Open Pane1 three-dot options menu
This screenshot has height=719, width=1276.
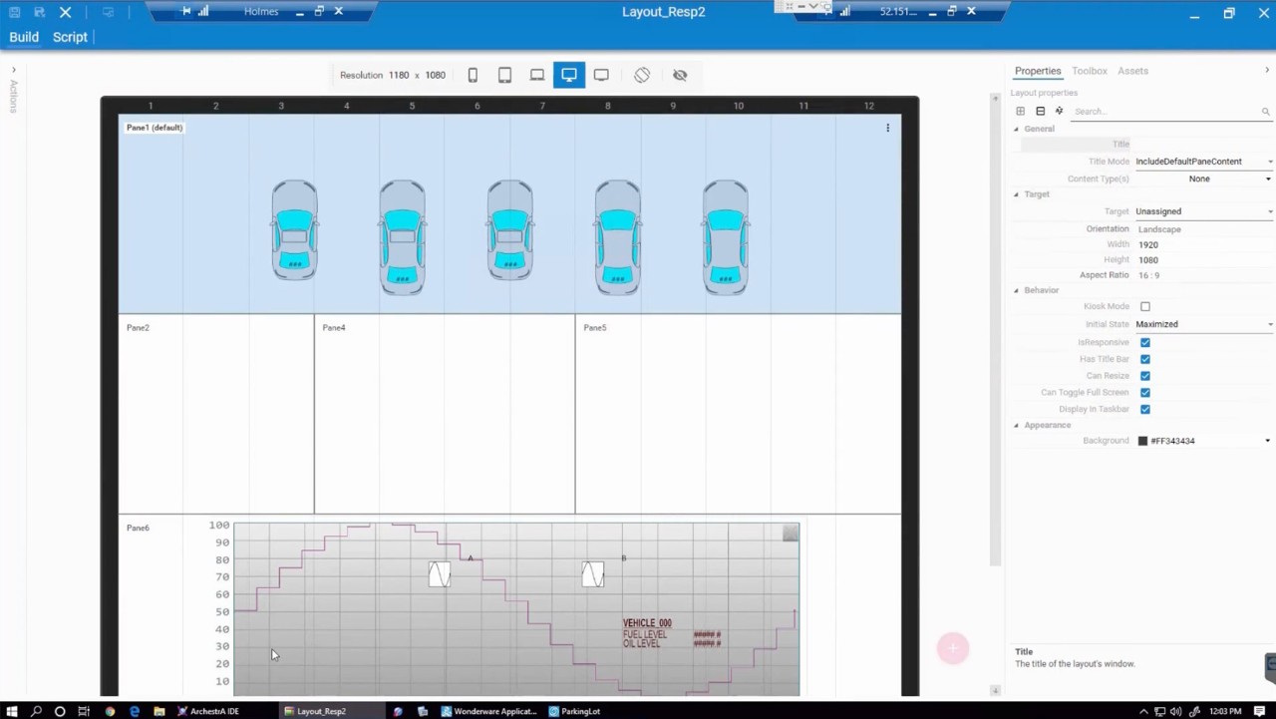click(887, 128)
